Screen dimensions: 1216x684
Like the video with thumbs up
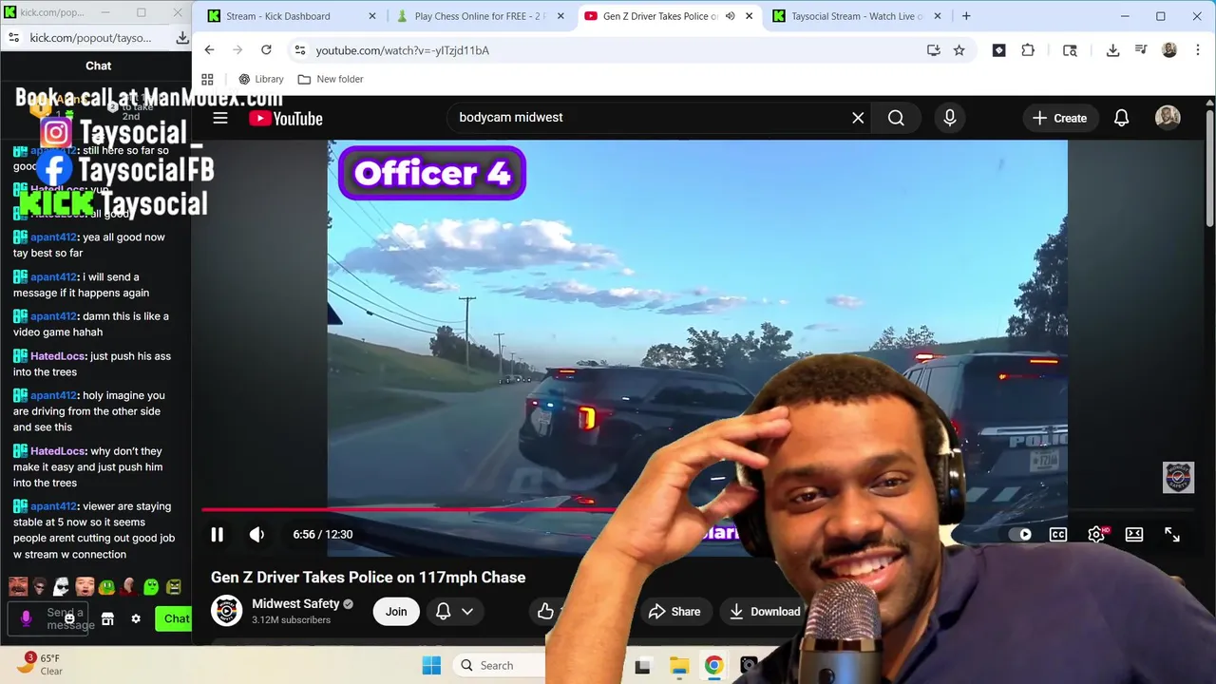(x=545, y=612)
